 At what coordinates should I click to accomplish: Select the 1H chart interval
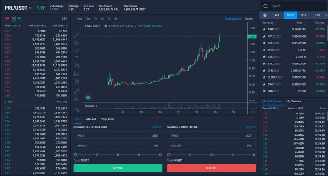click(x=96, y=19)
